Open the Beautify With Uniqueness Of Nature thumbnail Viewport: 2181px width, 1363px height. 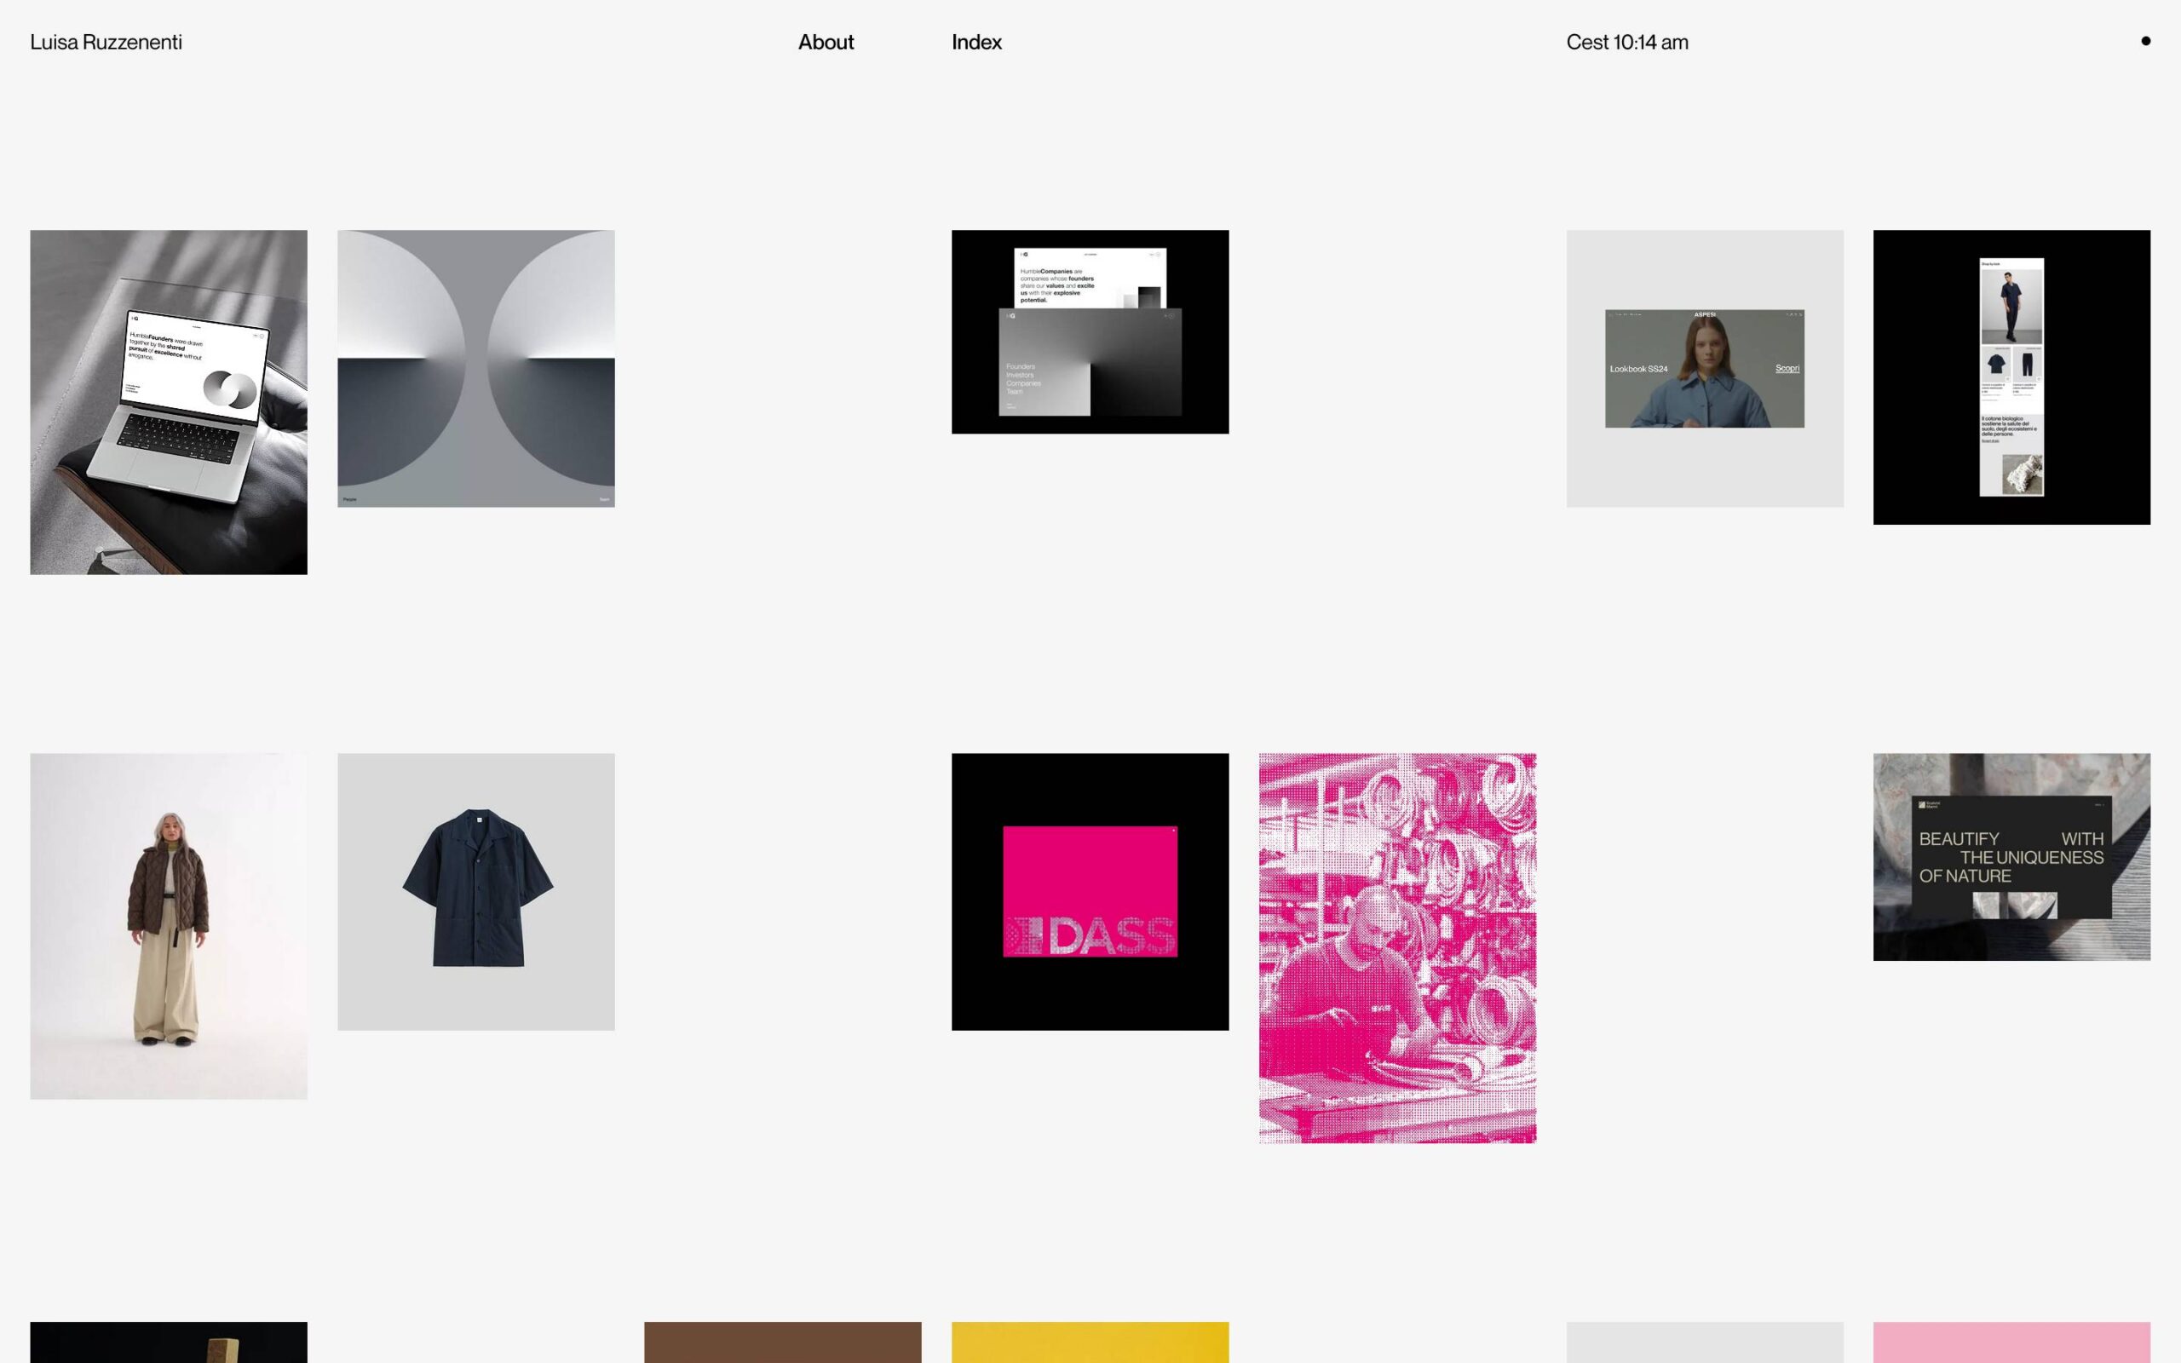2011,856
